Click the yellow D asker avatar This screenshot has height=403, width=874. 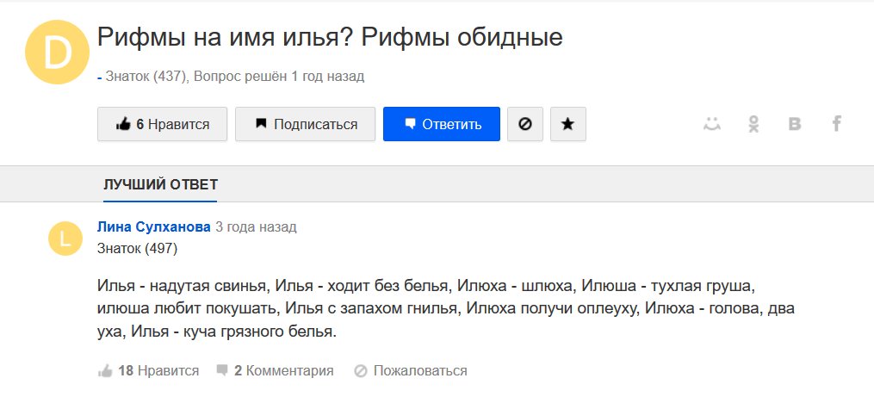(58, 53)
